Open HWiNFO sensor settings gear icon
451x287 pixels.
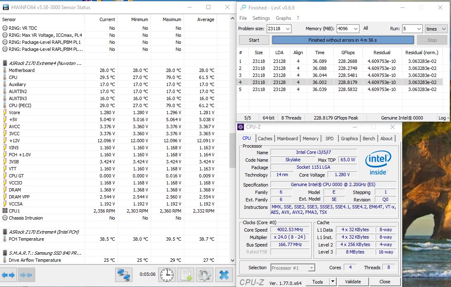coord(205,275)
